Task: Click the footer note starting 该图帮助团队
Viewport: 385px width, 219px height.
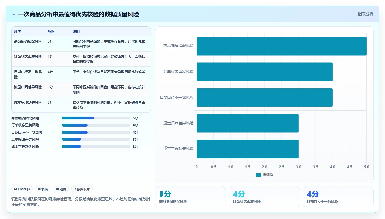Action: point(80,202)
